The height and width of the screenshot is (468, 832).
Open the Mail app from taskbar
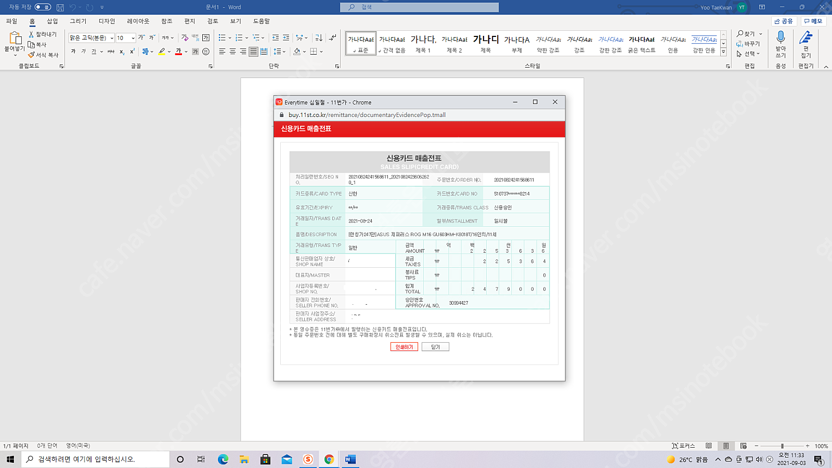[x=287, y=459]
